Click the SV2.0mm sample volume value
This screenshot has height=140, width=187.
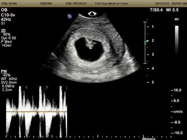tap(9, 83)
